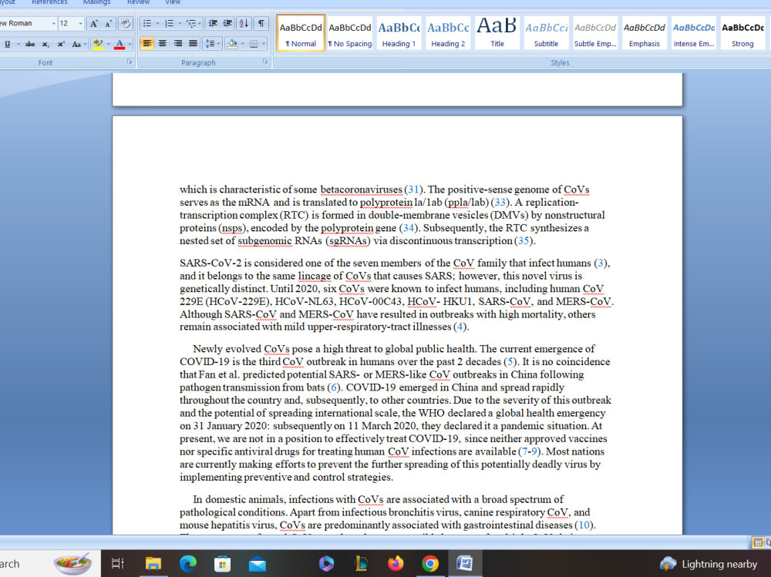Click the Shading paint bucket icon
771x577 pixels.
[x=232, y=44]
